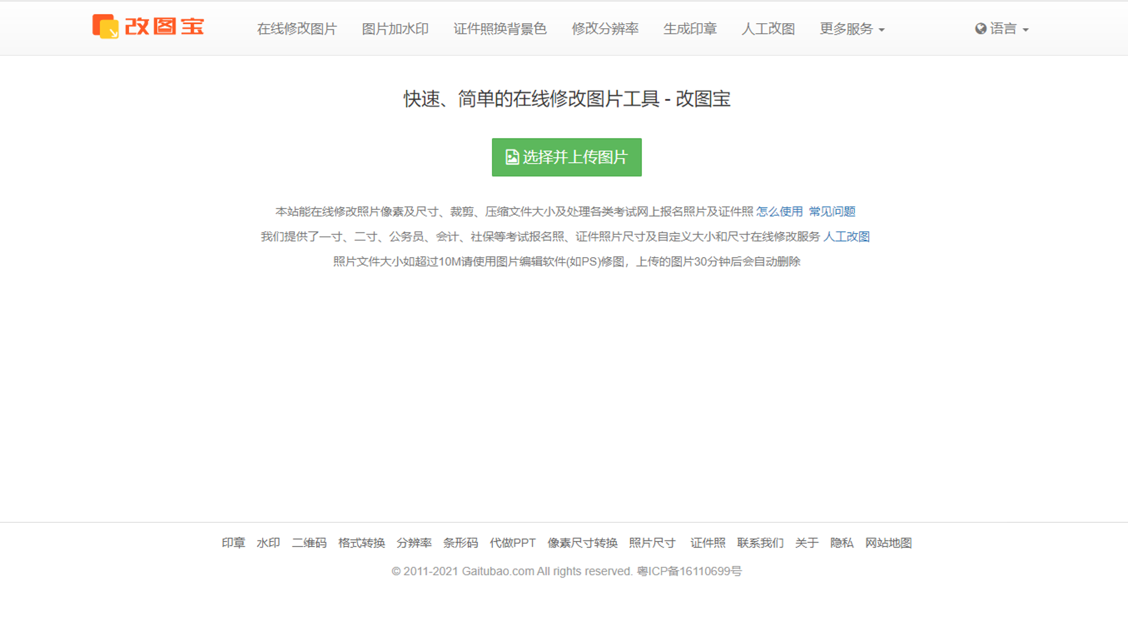Open the 怎么使用 help link

pos(779,212)
